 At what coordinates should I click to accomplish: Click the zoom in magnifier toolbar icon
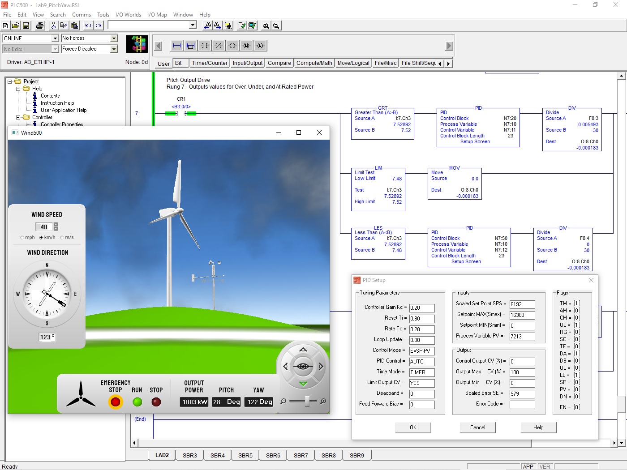[266, 26]
